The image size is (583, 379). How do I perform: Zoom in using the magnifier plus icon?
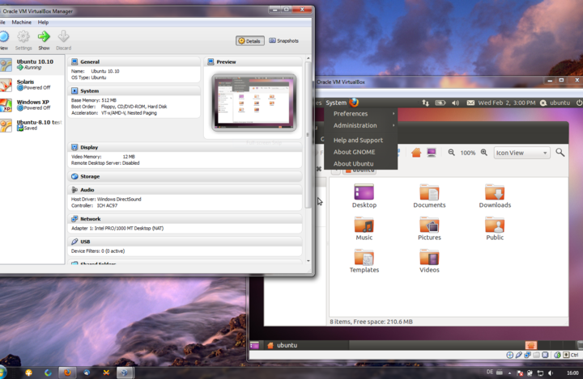[x=484, y=153]
